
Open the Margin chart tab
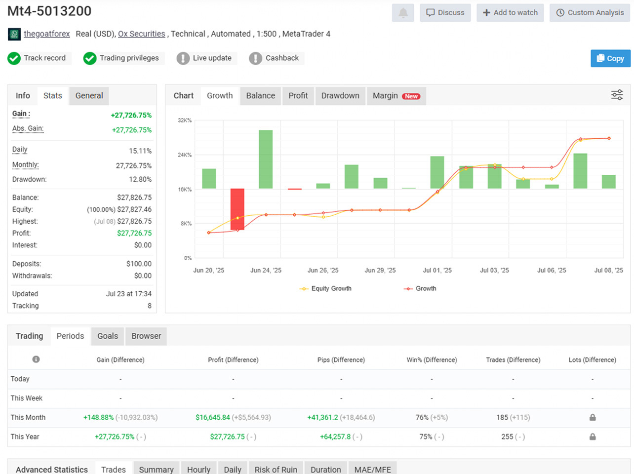point(396,96)
